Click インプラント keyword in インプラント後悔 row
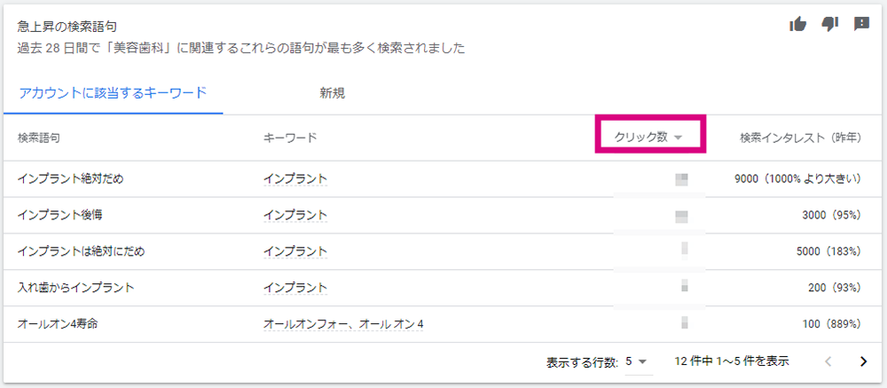Viewport: 887px width, 388px height. tap(295, 215)
